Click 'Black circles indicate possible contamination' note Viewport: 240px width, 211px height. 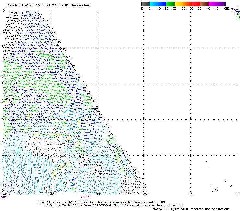point(148,205)
